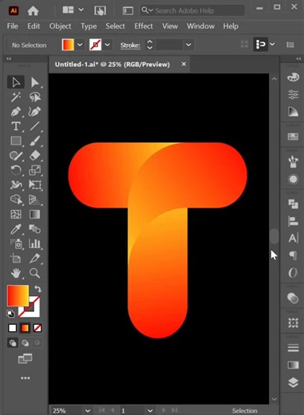304x415 pixels.
Task: Enable Draw Behind mode
Action: [x=25, y=343]
